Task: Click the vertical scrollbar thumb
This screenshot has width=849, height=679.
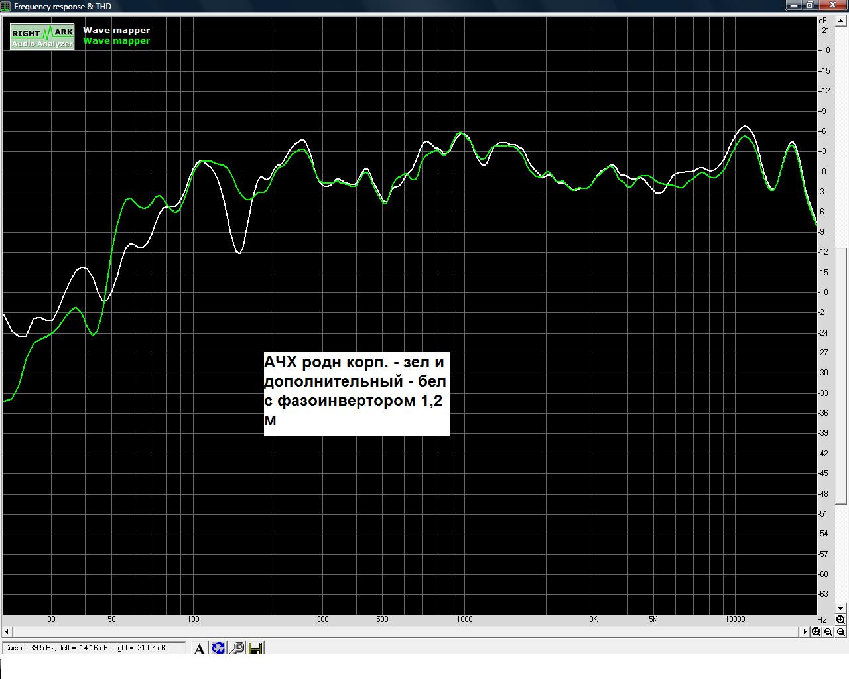Action: click(x=841, y=376)
